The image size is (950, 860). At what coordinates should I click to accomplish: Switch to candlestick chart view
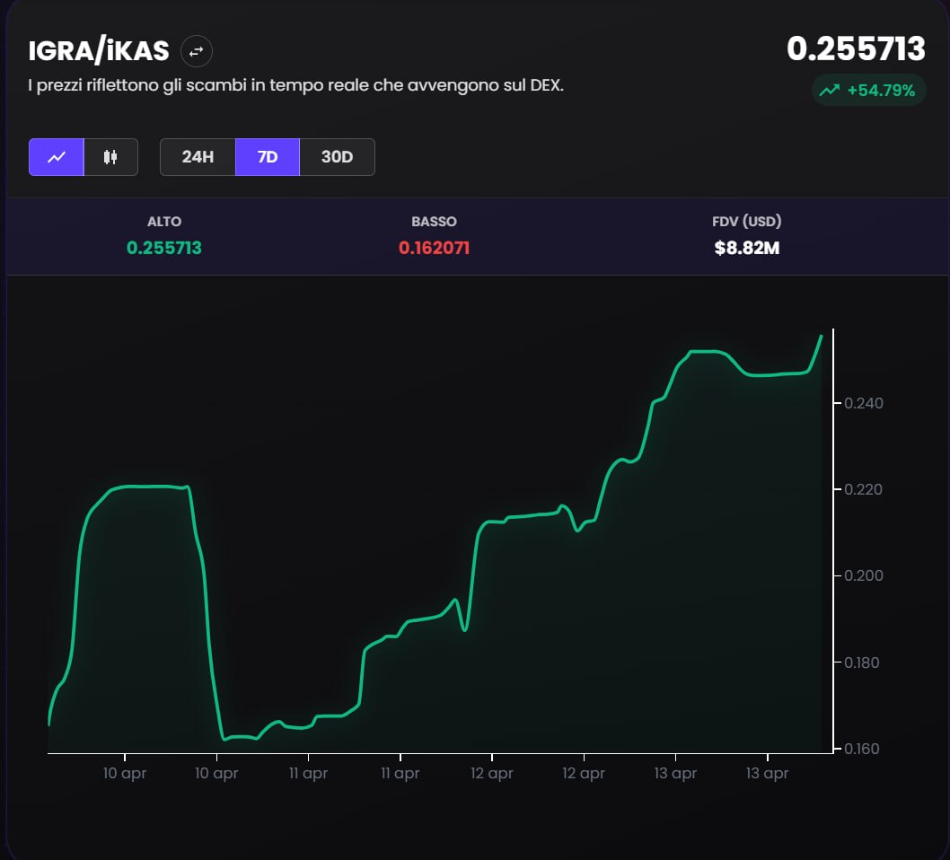coord(110,157)
